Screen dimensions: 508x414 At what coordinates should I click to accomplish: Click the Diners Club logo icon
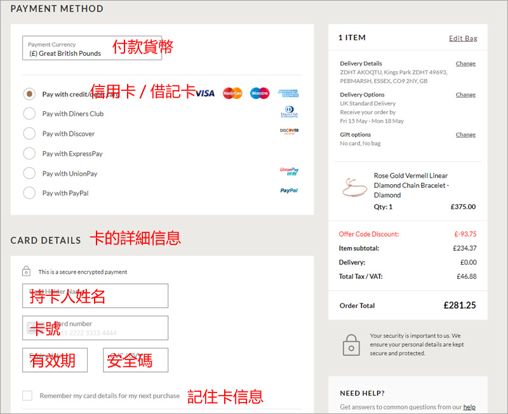pos(289,114)
